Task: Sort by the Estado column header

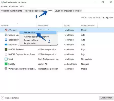Action: coord(71,26)
